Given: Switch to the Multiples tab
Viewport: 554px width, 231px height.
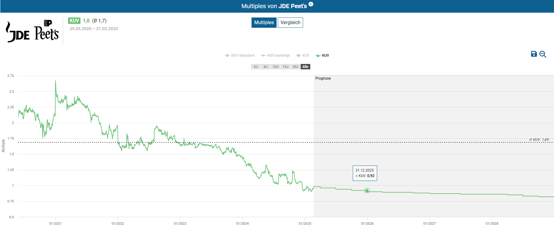Looking at the screenshot, I should [264, 23].
